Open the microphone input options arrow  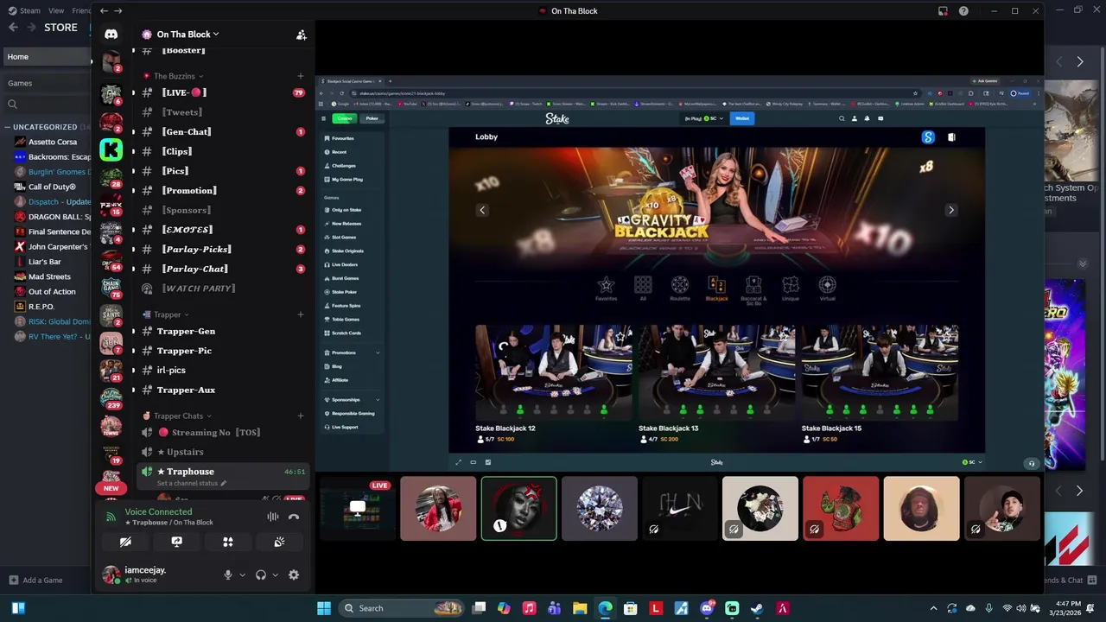click(x=242, y=575)
